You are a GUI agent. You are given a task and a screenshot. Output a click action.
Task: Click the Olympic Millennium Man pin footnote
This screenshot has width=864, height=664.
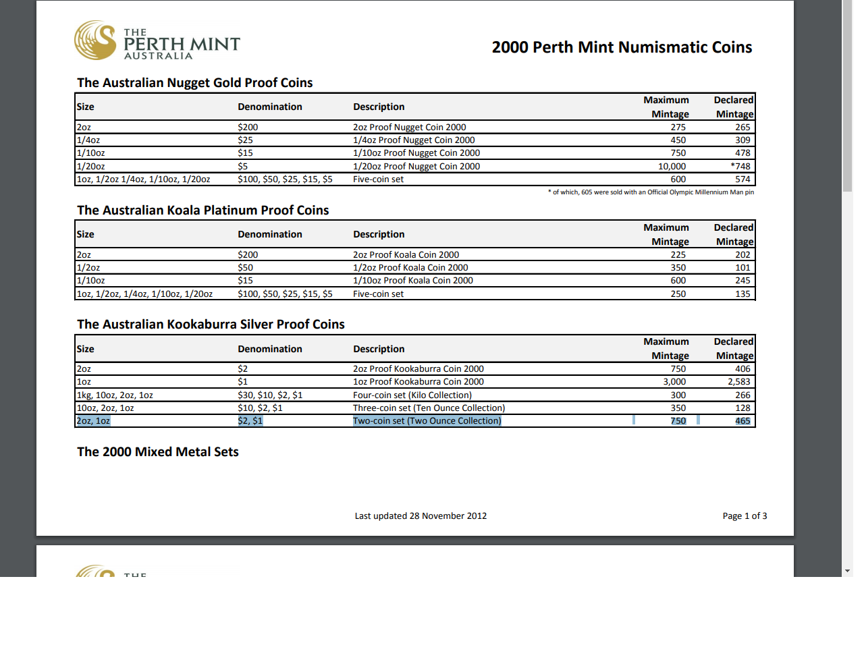tap(651, 192)
